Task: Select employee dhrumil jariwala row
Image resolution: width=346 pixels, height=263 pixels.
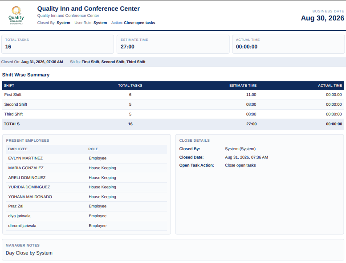Action: coord(86,226)
